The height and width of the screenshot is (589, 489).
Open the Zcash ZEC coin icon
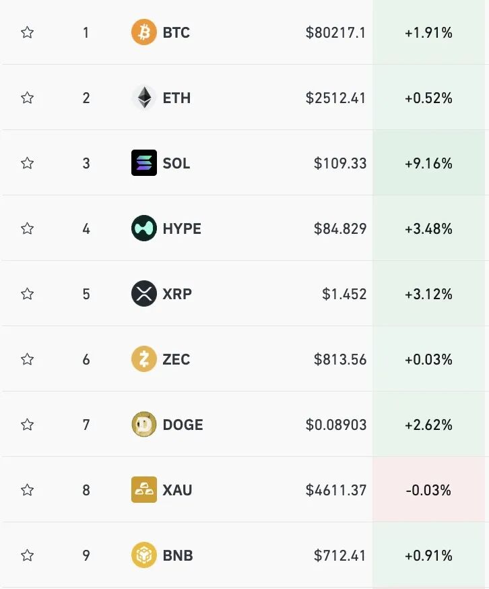point(144,359)
